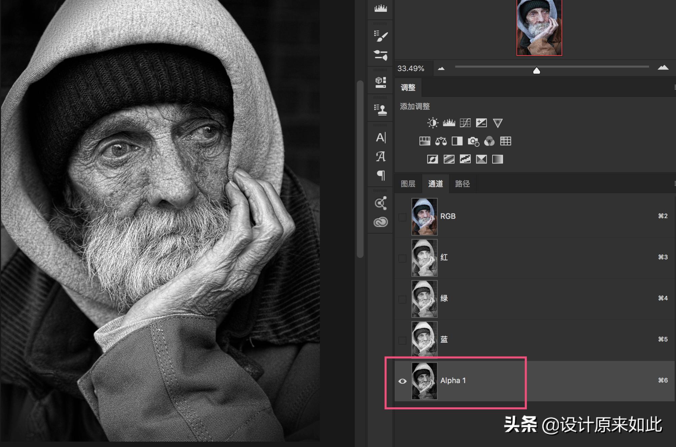Image resolution: width=676 pixels, height=447 pixels.
Task: Open the 调整 panel options menu
Action: click(674, 87)
